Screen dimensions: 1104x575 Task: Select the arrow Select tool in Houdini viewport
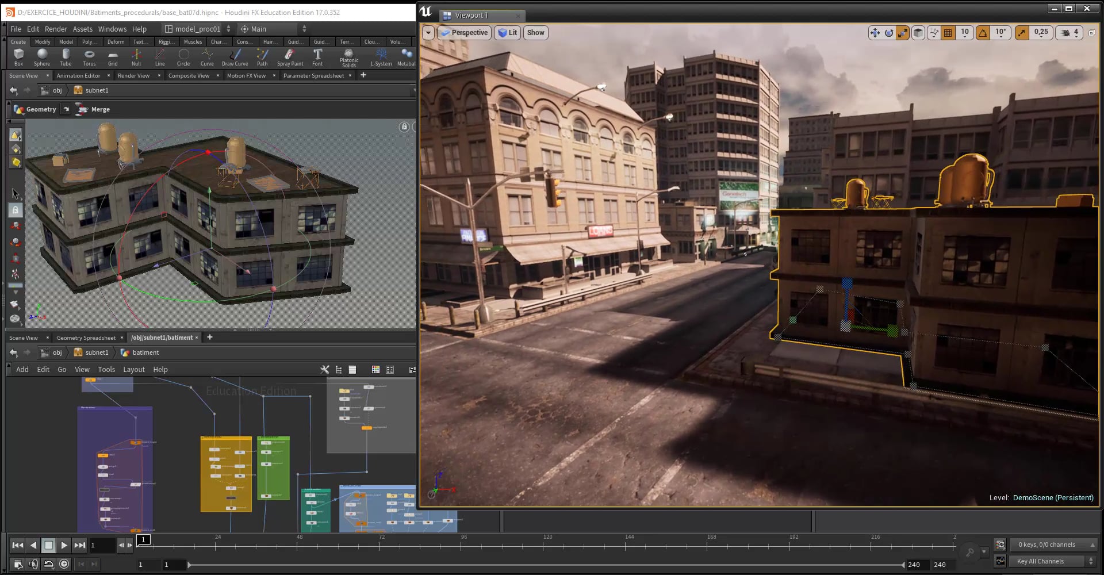[x=16, y=194]
